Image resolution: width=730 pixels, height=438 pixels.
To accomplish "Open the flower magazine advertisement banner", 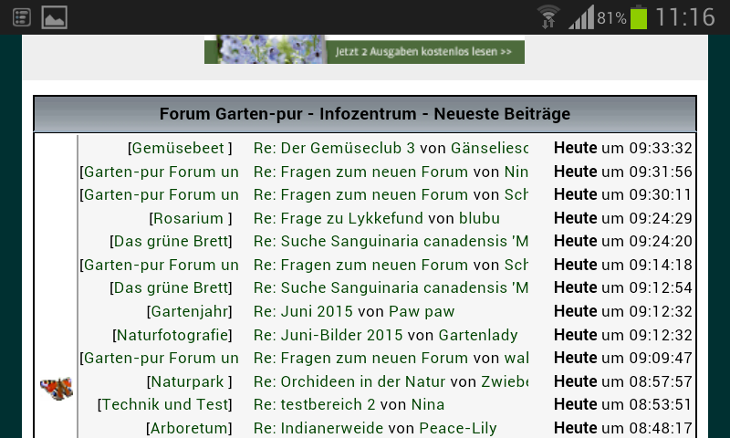I will click(364, 50).
